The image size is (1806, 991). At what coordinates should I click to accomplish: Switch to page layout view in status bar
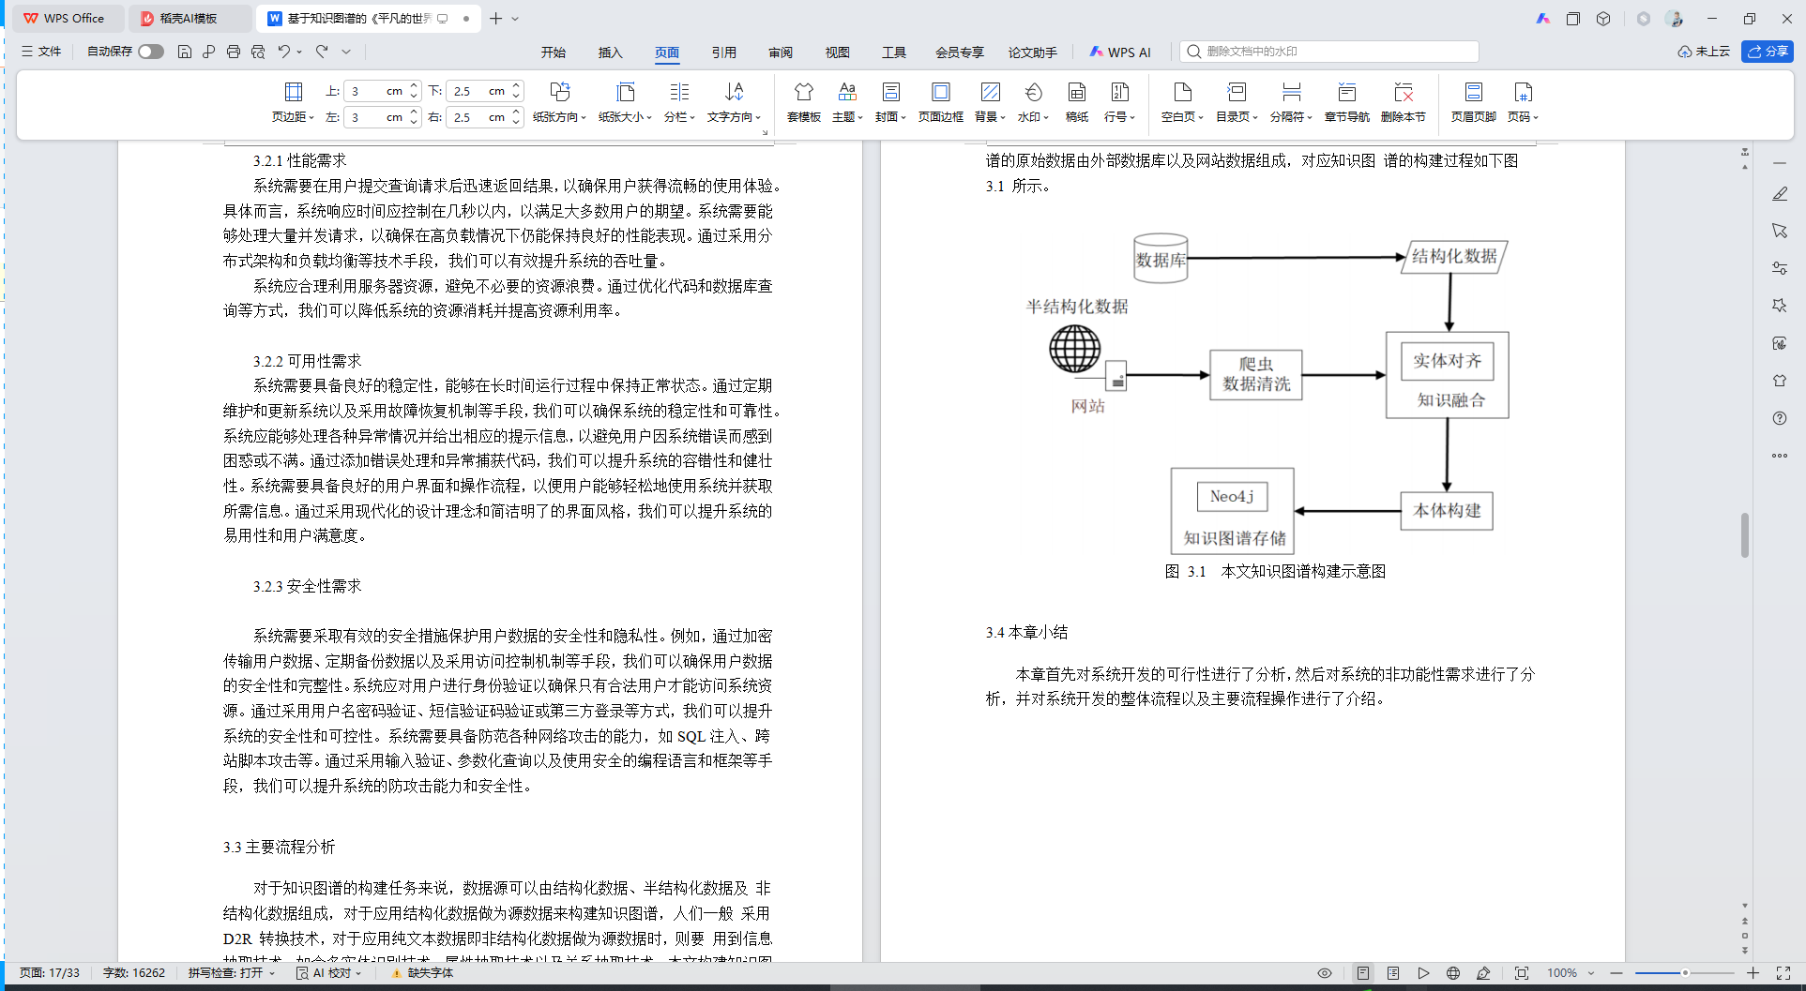point(1363,973)
